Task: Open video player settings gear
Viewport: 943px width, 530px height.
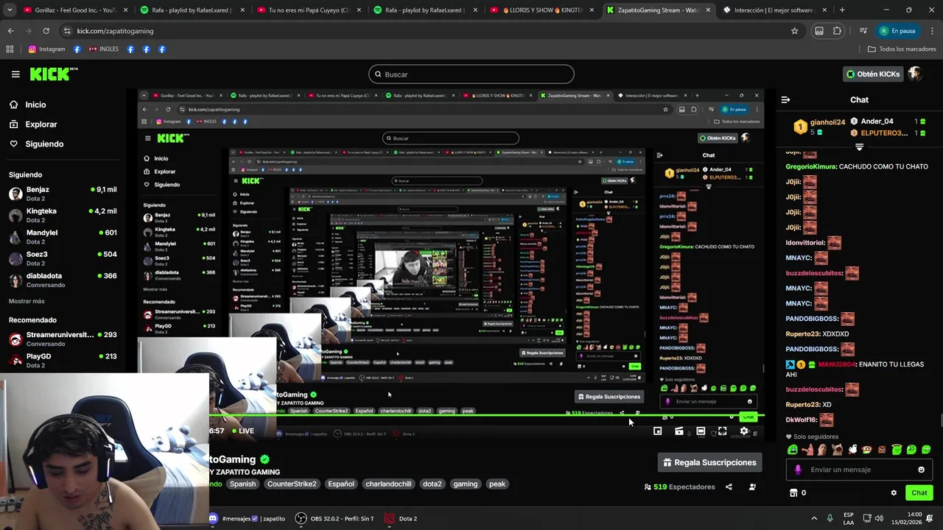Action: click(744, 431)
